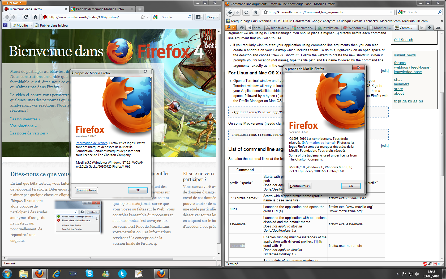Reload the page in the Firefox 4 window
The width and height of the screenshot is (446, 279).
(26, 17)
